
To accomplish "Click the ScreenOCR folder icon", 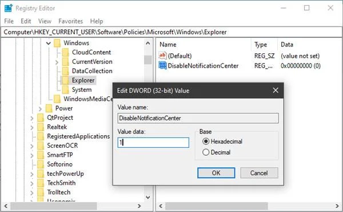I will (x=41, y=146).
